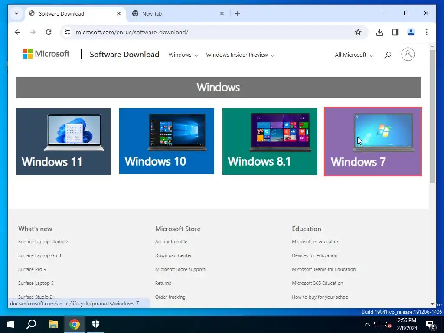Open the Windows Start menu
Screen dimensions: 444x333
10,324
